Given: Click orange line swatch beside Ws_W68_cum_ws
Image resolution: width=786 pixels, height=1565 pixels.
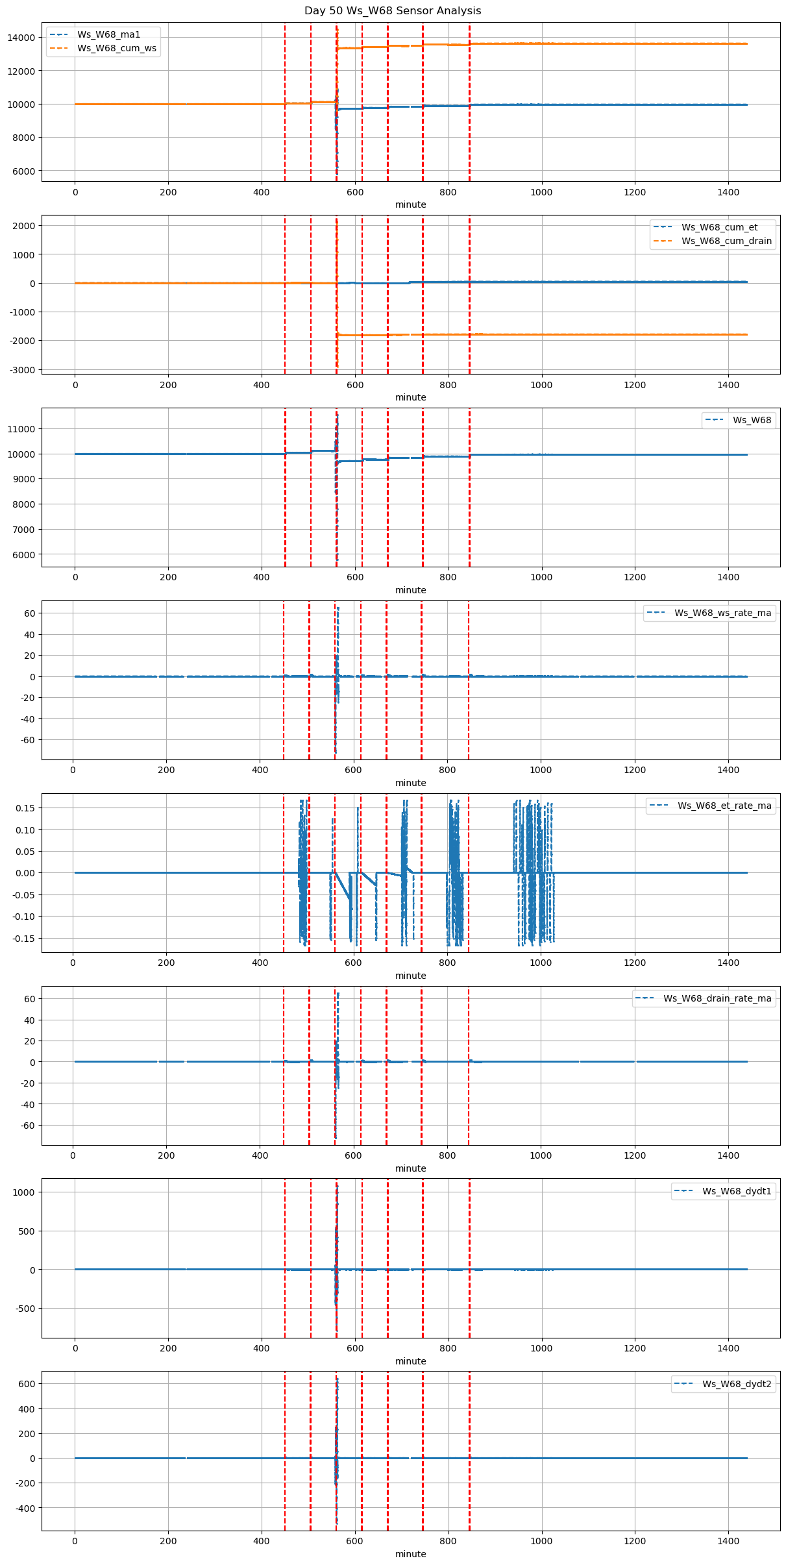Looking at the screenshot, I should click(59, 48).
